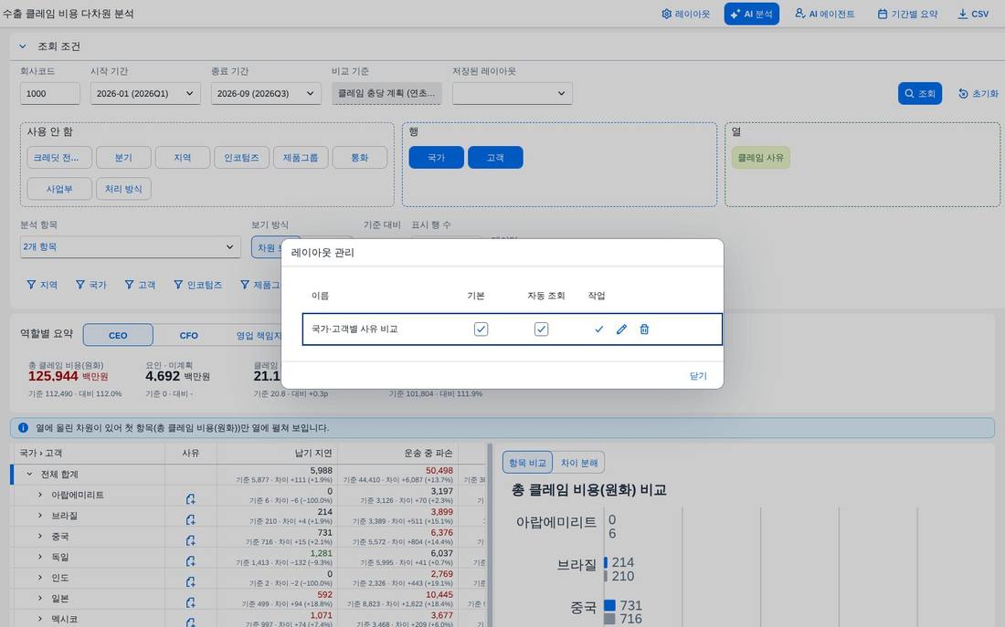Click the 운송 중 파손 column header

(398, 453)
